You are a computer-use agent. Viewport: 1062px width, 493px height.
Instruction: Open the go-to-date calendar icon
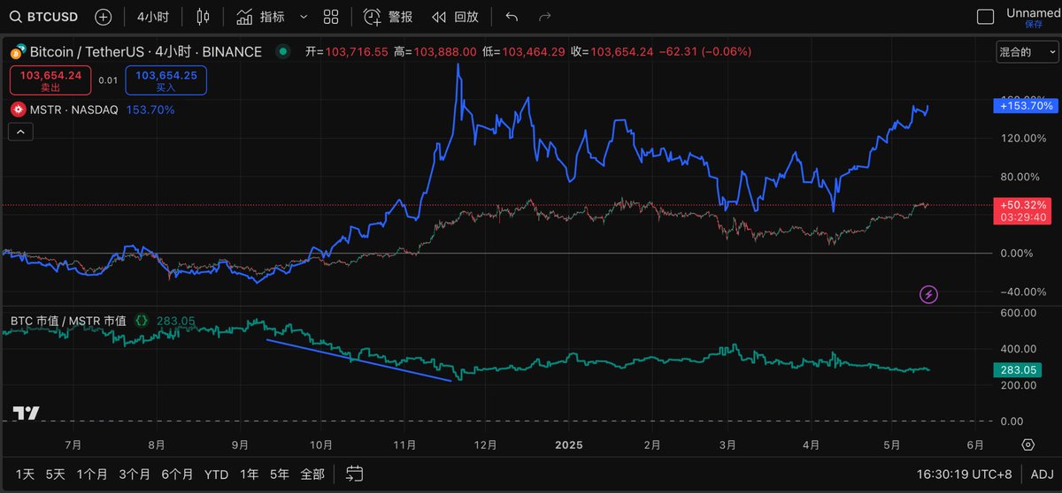click(x=355, y=474)
